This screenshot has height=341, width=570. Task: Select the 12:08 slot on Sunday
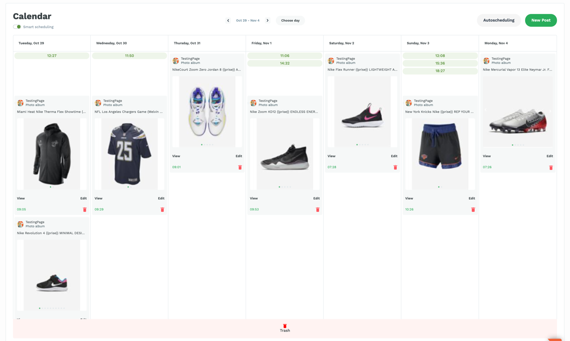pyautogui.click(x=440, y=56)
